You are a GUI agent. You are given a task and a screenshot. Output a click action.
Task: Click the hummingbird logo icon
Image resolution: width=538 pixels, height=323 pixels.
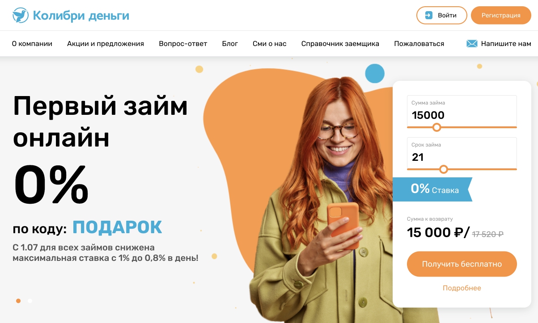20,15
